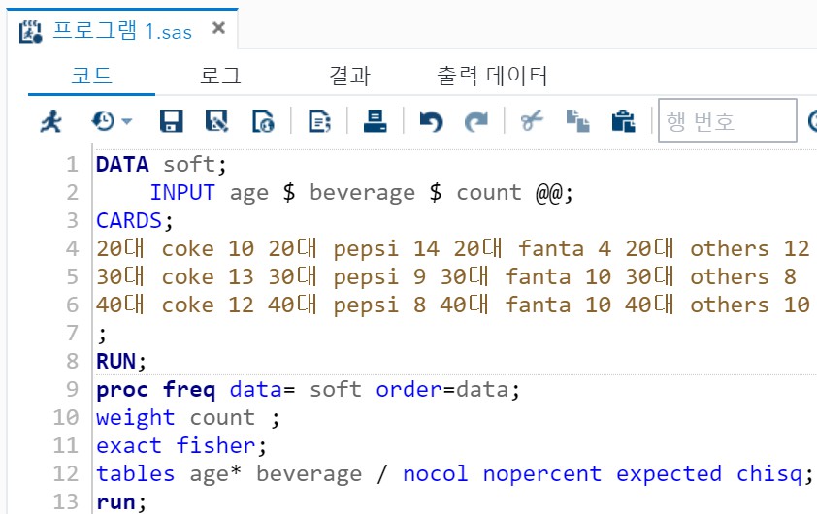This screenshot has height=514, width=817.
Task: Click line number 12 in the gutter
Action: point(66,474)
